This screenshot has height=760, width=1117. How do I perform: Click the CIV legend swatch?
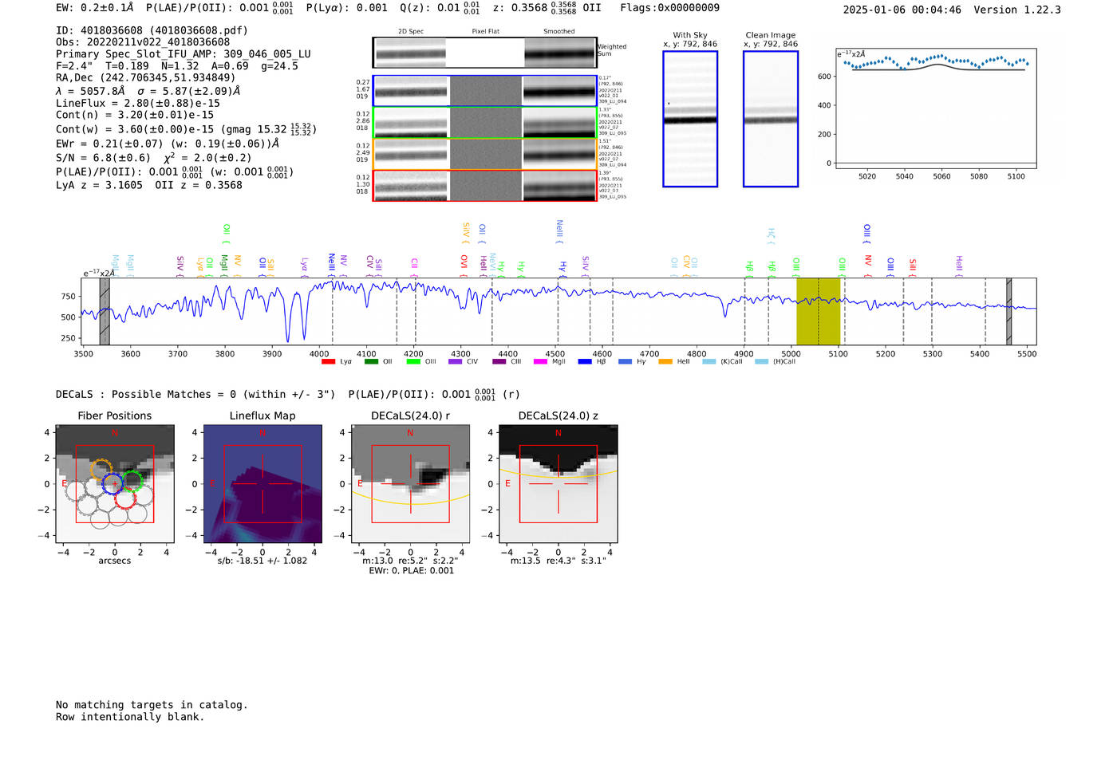point(456,362)
